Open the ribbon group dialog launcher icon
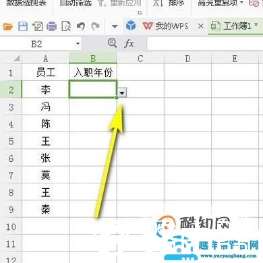The width and height of the screenshot is (263, 263). coord(140,13)
